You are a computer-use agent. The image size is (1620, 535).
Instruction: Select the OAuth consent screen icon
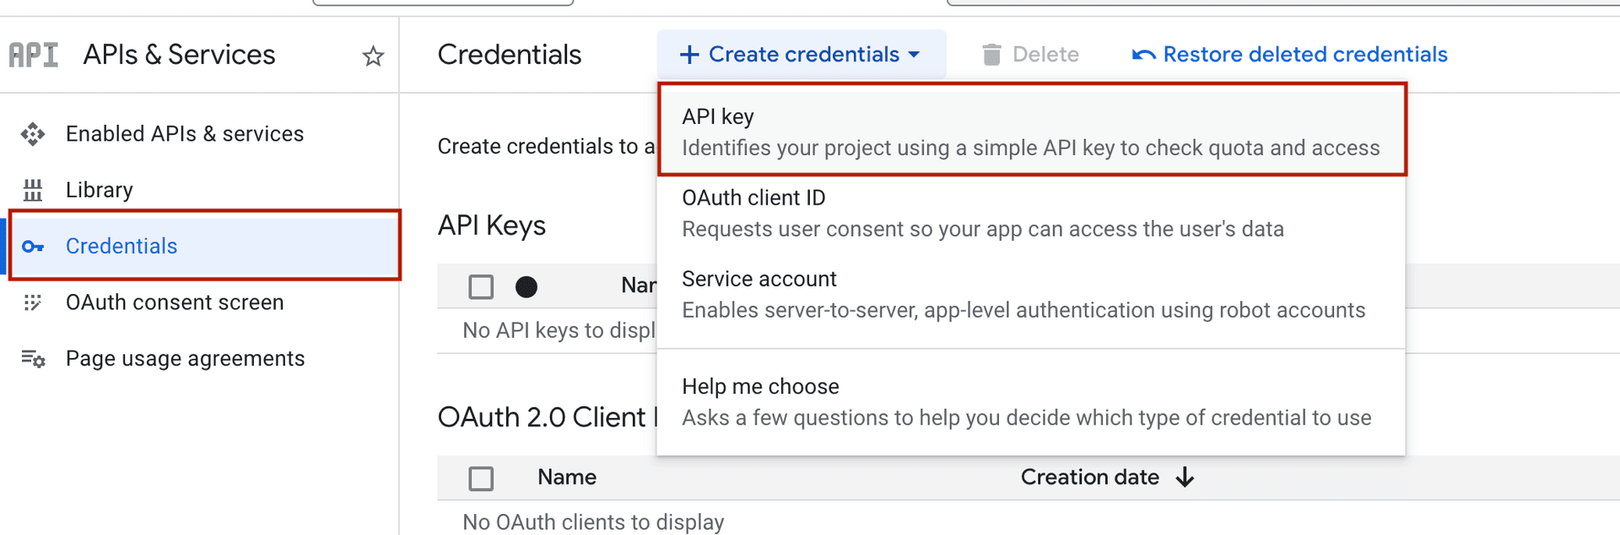click(32, 302)
